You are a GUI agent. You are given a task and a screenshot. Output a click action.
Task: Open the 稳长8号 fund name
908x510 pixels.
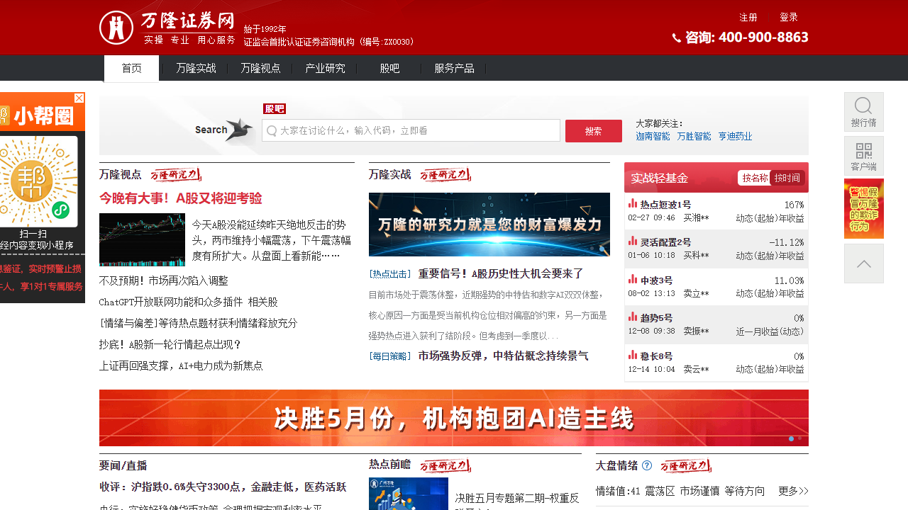pos(656,356)
